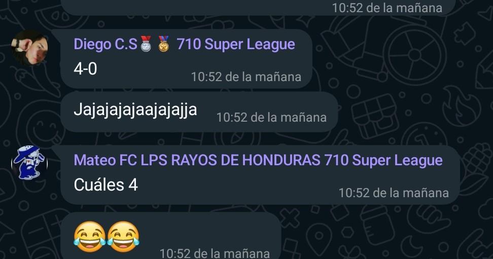Tap the timestamp of the Jajaja message

(271, 117)
